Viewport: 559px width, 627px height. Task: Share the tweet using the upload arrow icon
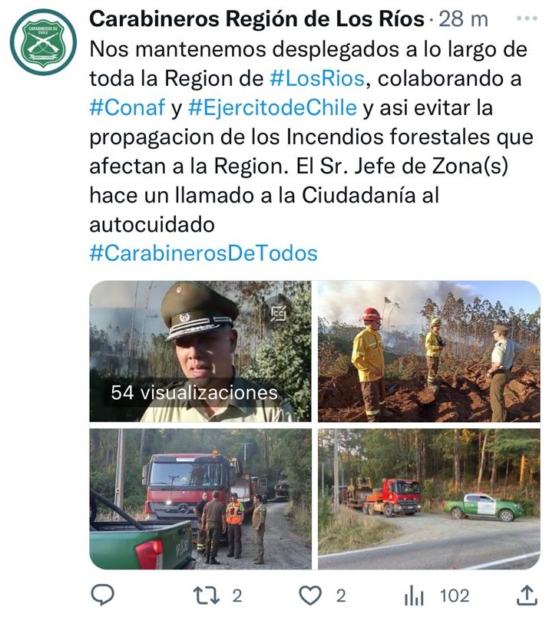(x=527, y=595)
